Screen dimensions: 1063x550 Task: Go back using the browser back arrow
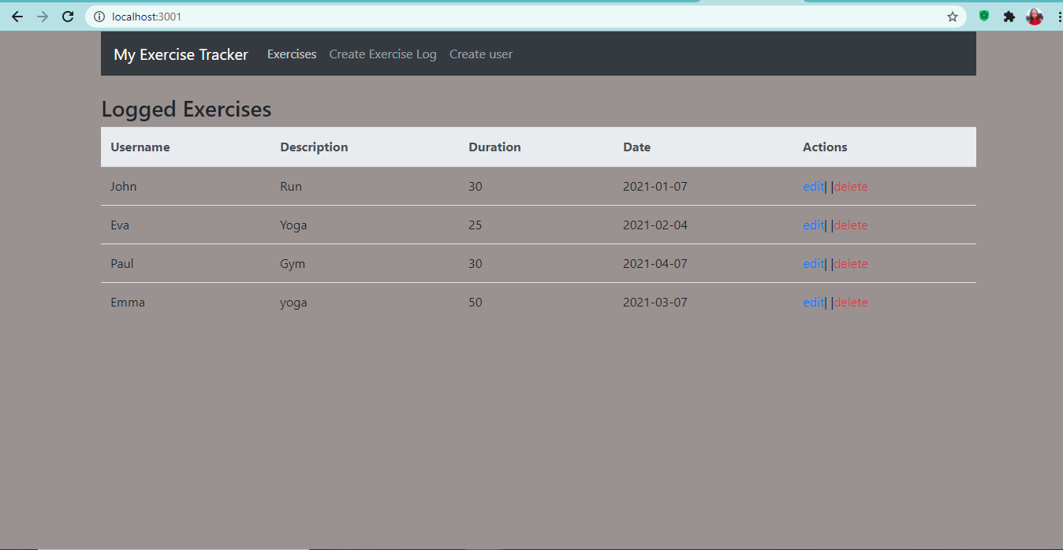click(x=17, y=17)
